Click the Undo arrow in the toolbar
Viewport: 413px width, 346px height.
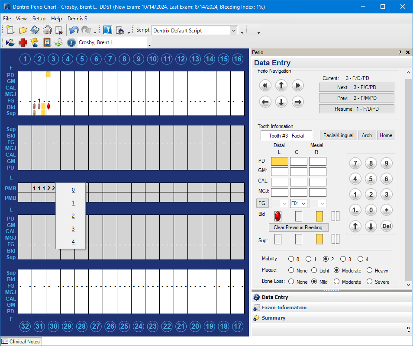tap(74, 30)
